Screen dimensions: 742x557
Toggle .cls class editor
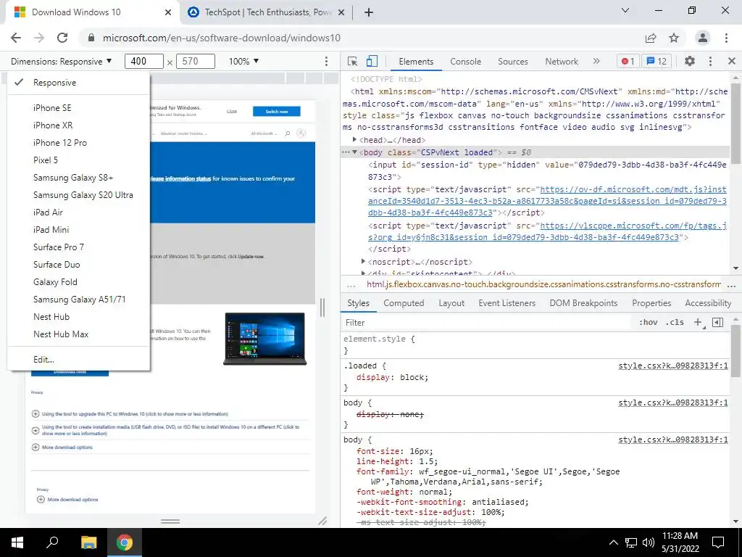coord(675,322)
